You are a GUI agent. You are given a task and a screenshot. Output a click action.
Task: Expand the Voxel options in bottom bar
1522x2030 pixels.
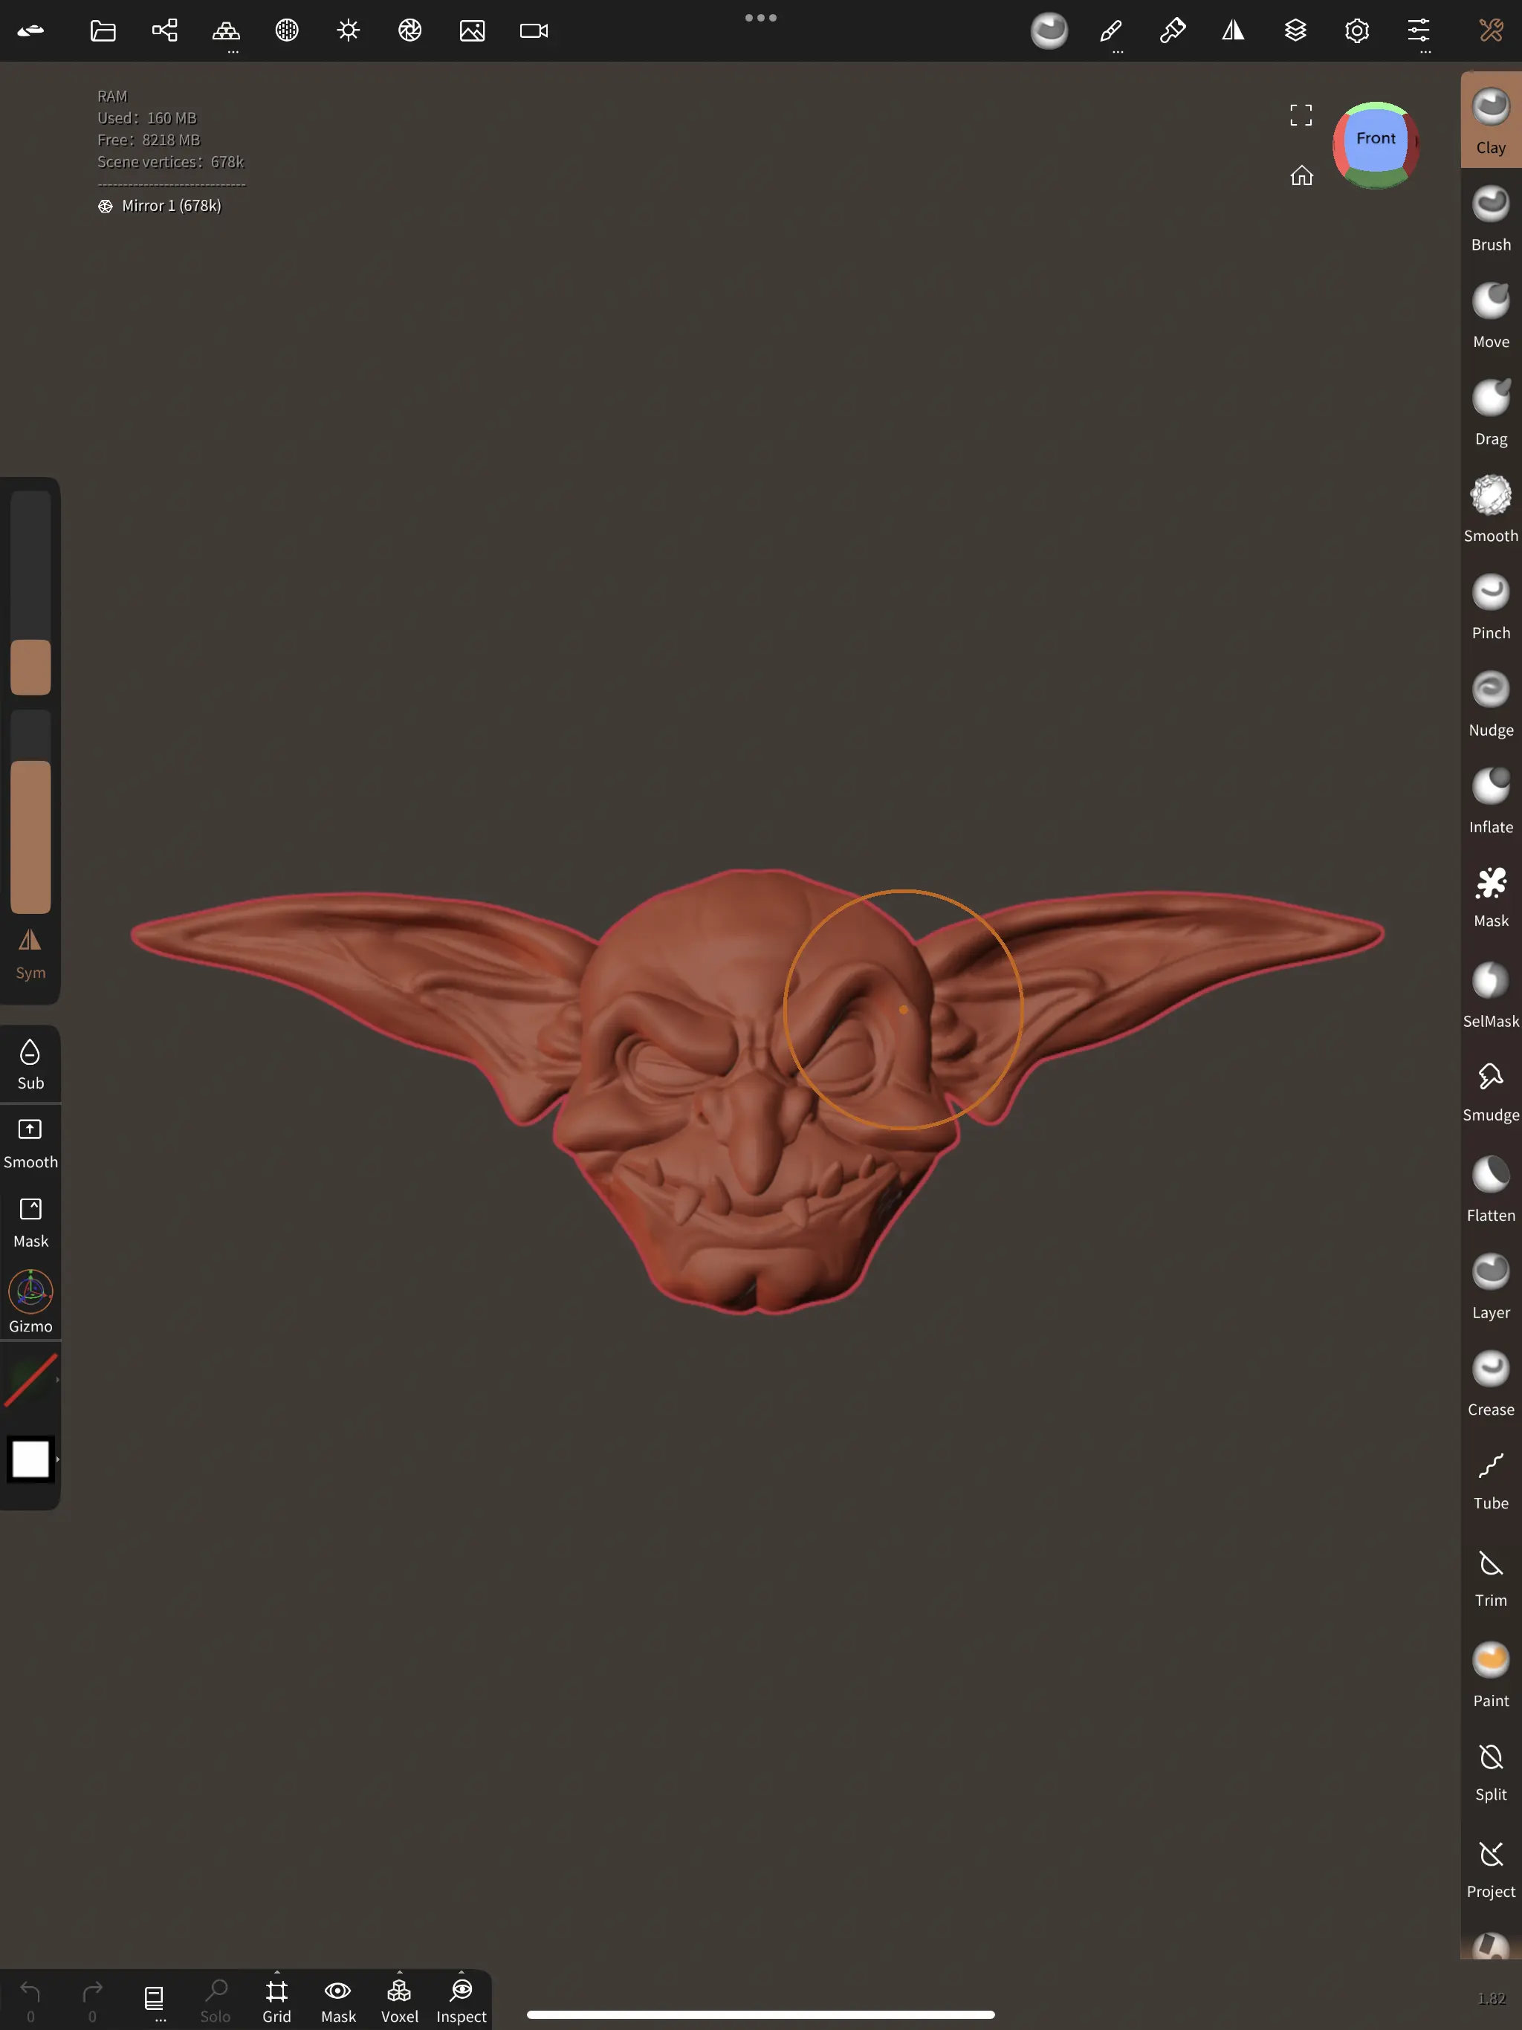coord(399,1971)
